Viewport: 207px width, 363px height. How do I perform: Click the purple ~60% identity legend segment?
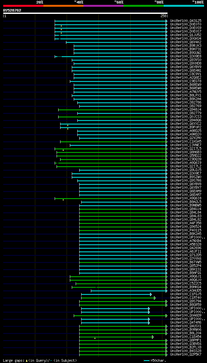point(103,5)
